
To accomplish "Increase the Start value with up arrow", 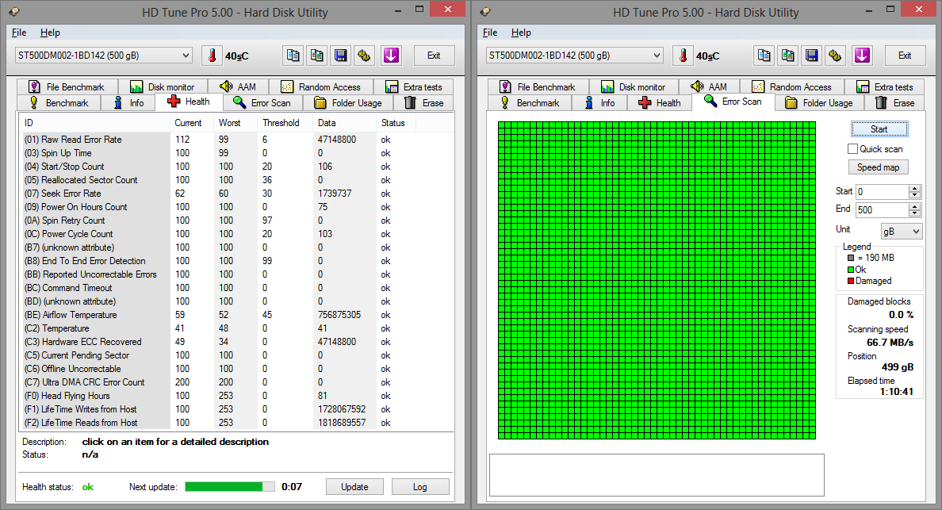I will [914, 188].
